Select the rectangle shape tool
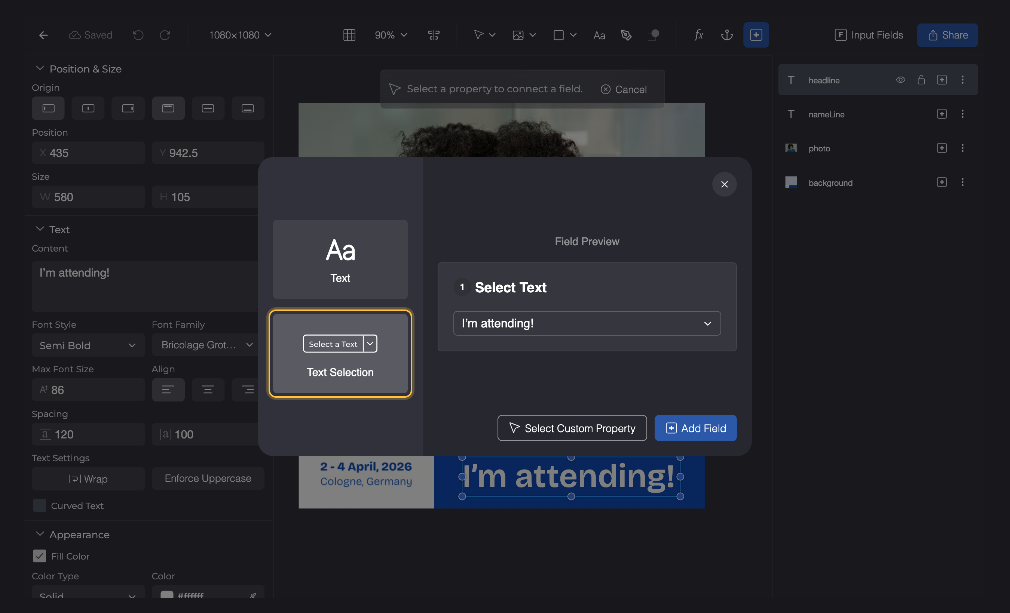Image resolution: width=1010 pixels, height=613 pixels. click(558, 35)
